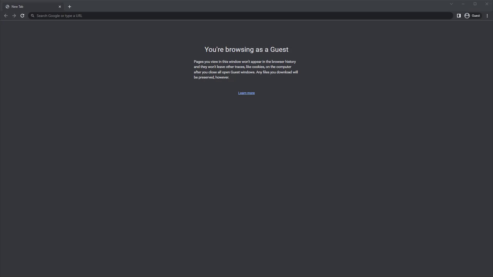The height and width of the screenshot is (277, 493).
Task: Close the browser window
Action: coord(487,4)
